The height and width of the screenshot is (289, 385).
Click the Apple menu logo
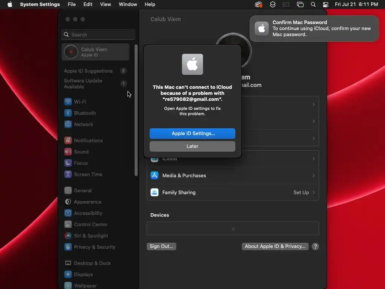(10, 5)
